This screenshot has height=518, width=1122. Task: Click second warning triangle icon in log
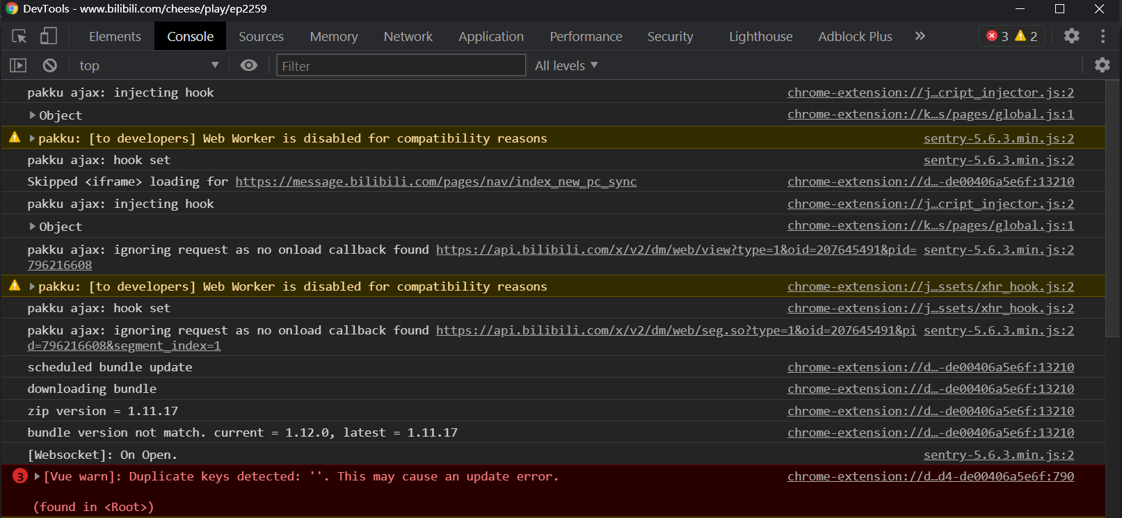(15, 286)
